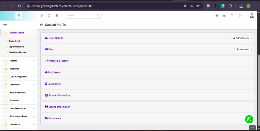260x131 pixels.
Task: Open notifications bell icon
Action: [x=240, y=15]
